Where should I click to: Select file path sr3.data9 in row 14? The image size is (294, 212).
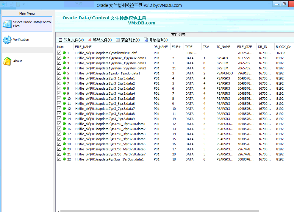(105, 119)
